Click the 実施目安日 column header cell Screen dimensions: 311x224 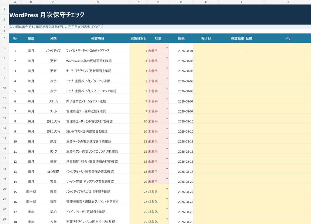[138, 38]
